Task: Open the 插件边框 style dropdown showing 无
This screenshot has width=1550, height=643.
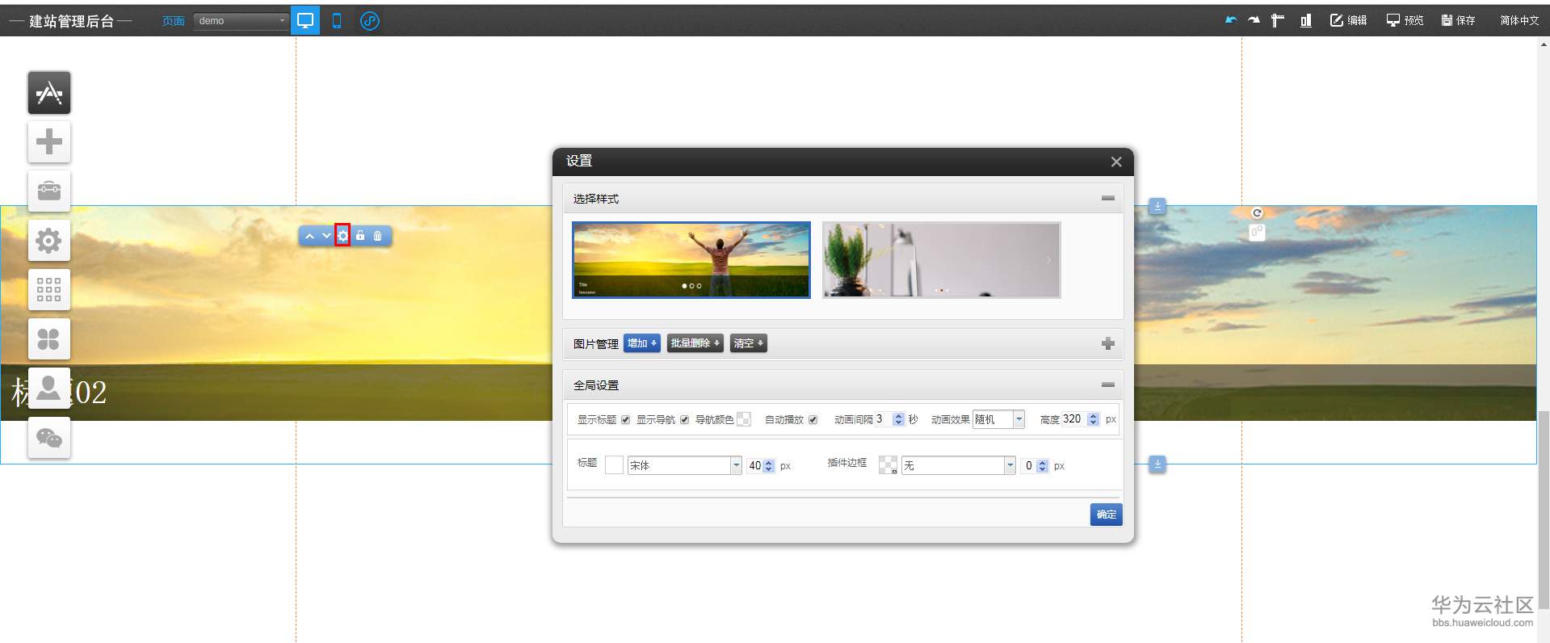Action: [x=958, y=465]
